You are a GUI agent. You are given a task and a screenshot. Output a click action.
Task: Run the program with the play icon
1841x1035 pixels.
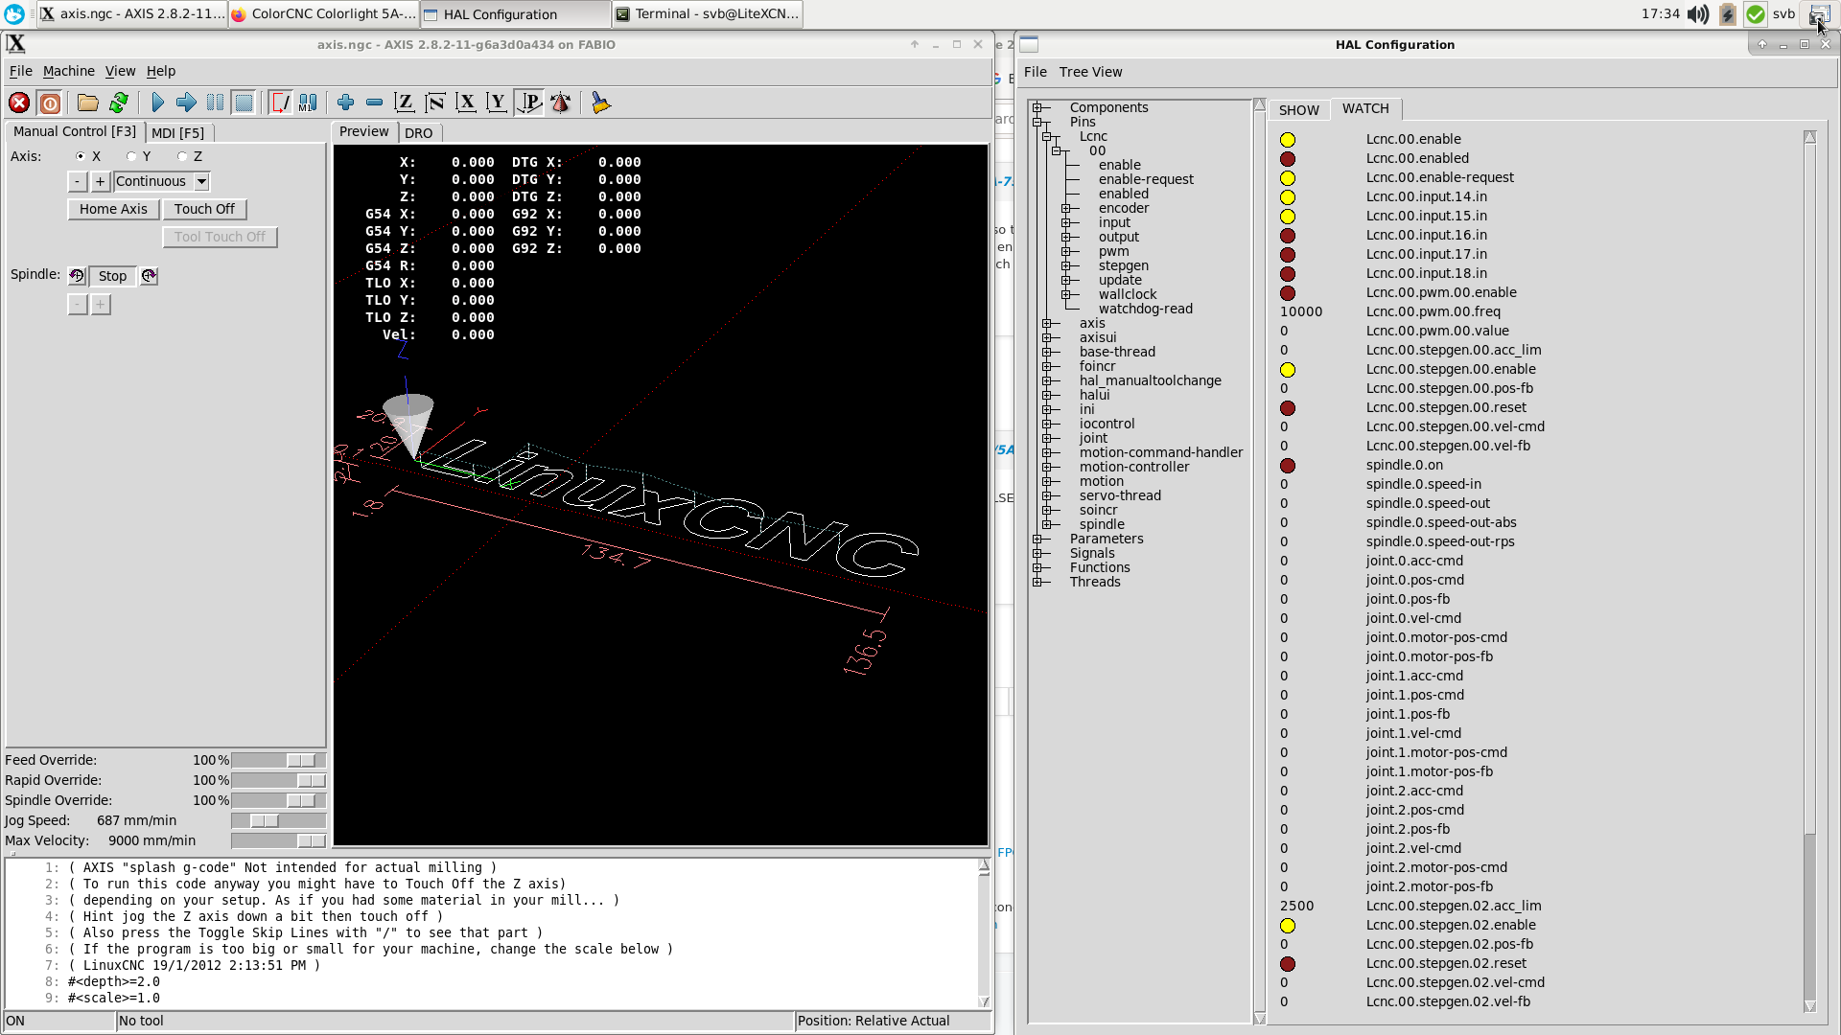click(158, 103)
